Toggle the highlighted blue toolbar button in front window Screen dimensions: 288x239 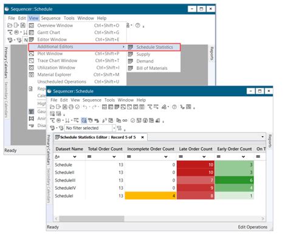pyautogui.click(x=84, y=120)
